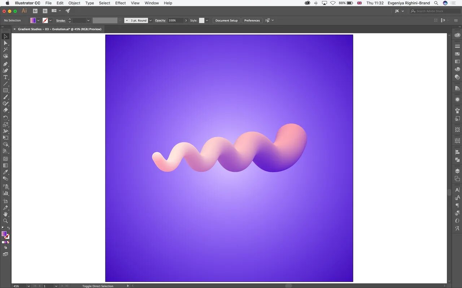Select the Curvature tool
Screen dimensions: 462x288
click(5, 71)
